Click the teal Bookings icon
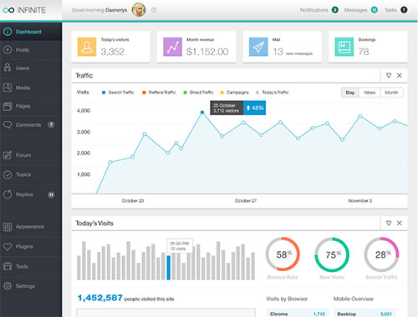Screen dimensions: 418x317 click(x=344, y=47)
